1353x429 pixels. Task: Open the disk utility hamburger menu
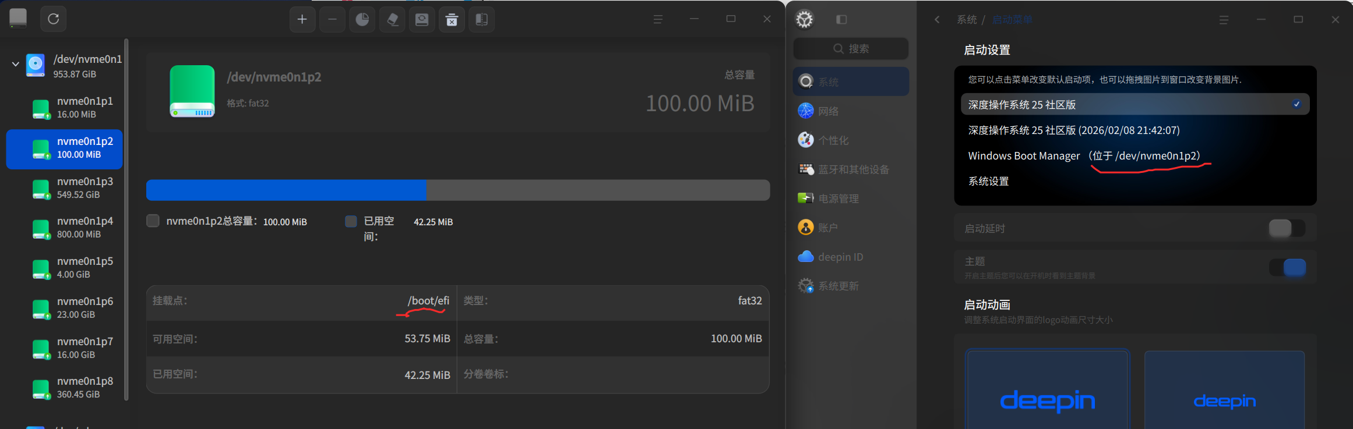point(658,19)
